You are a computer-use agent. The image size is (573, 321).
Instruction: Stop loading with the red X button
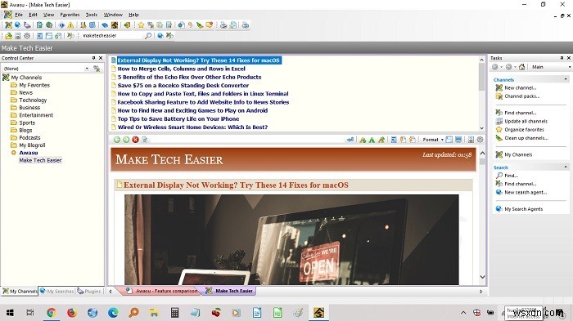coord(135,140)
